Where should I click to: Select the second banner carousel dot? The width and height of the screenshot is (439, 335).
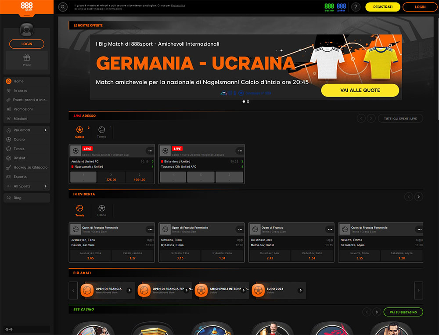248,101
